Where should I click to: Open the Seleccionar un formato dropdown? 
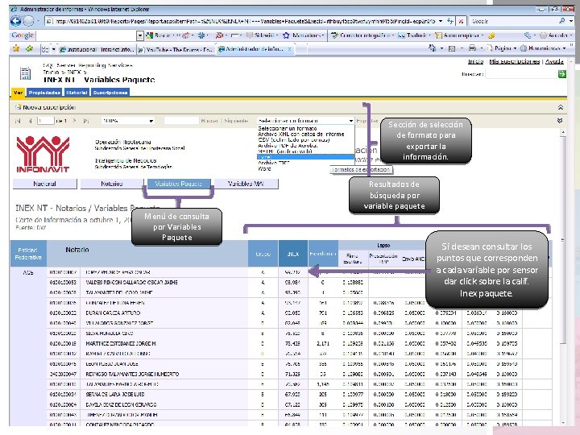(x=305, y=121)
